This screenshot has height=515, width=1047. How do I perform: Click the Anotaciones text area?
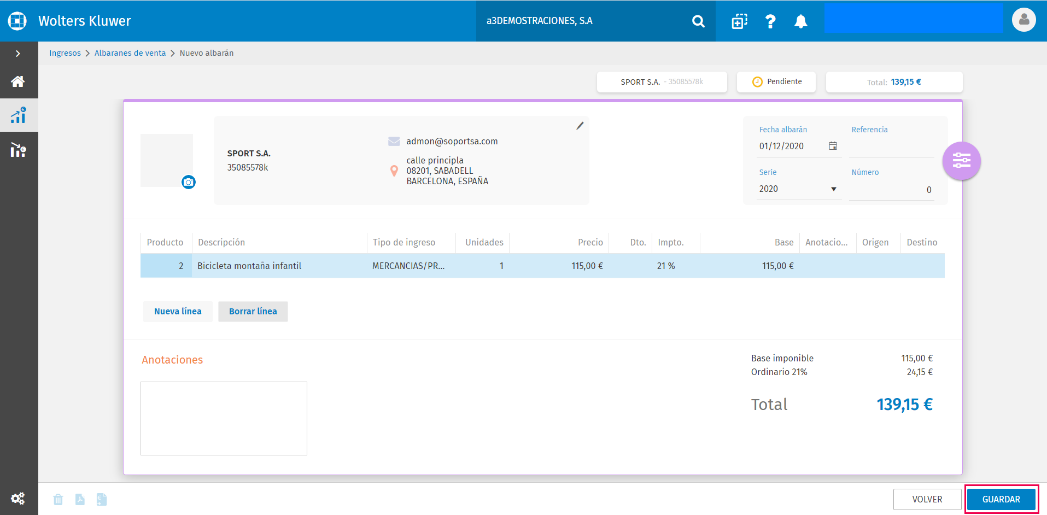[224, 418]
